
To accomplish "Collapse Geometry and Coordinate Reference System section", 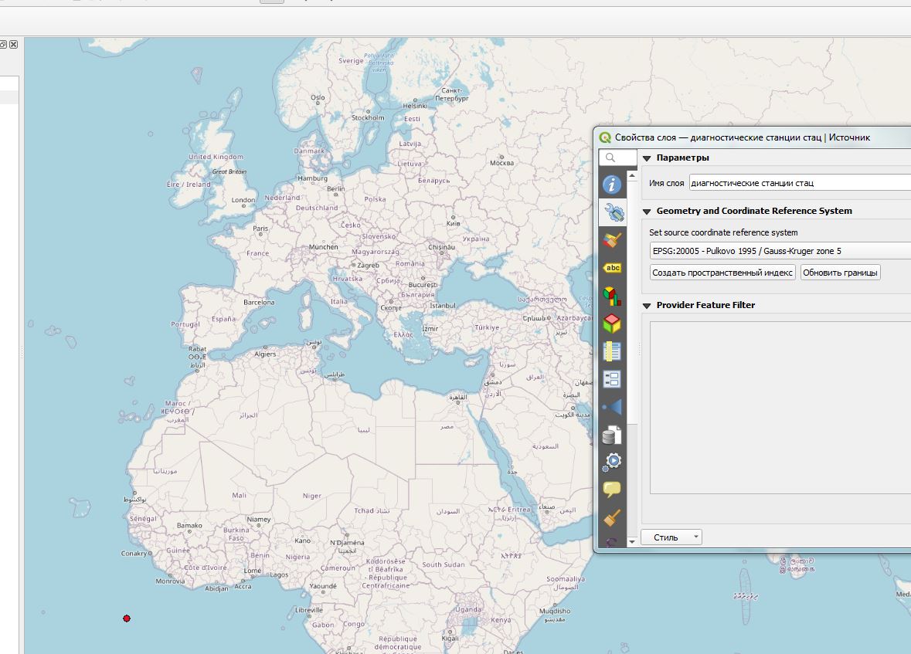I will (x=647, y=212).
